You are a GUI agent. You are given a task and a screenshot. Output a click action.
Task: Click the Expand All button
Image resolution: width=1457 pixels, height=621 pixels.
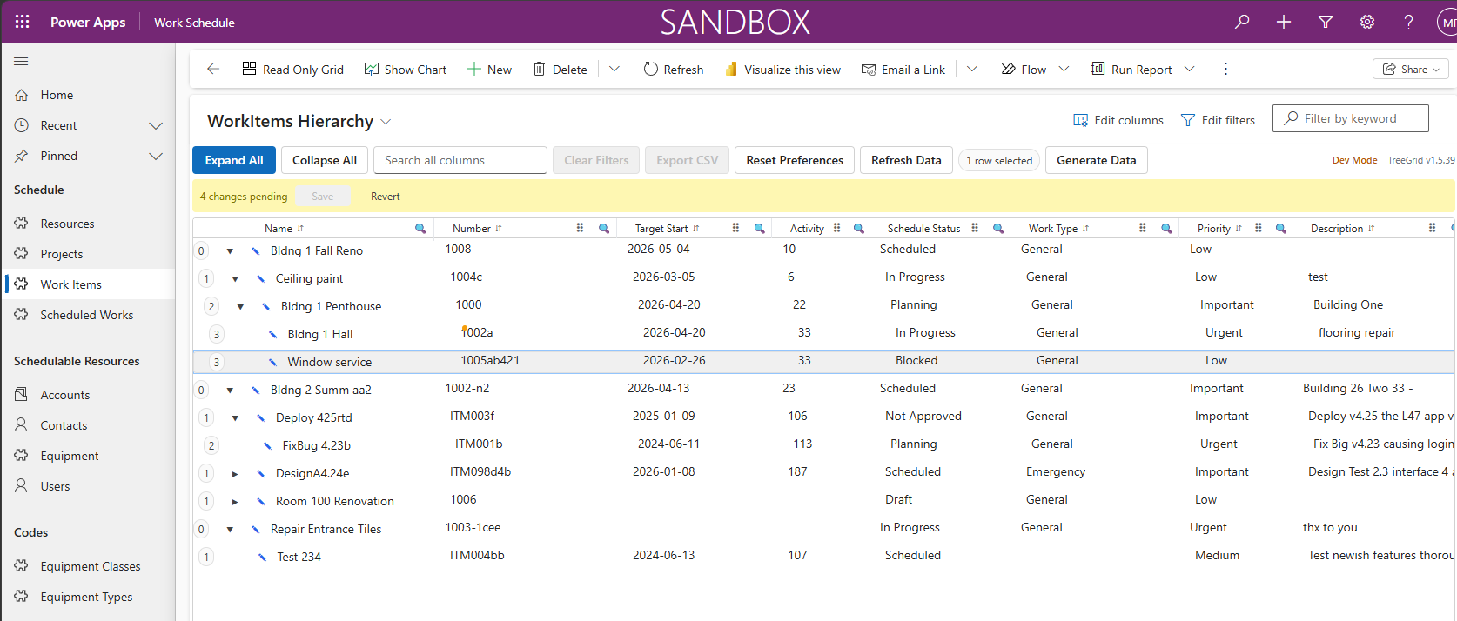pos(234,160)
